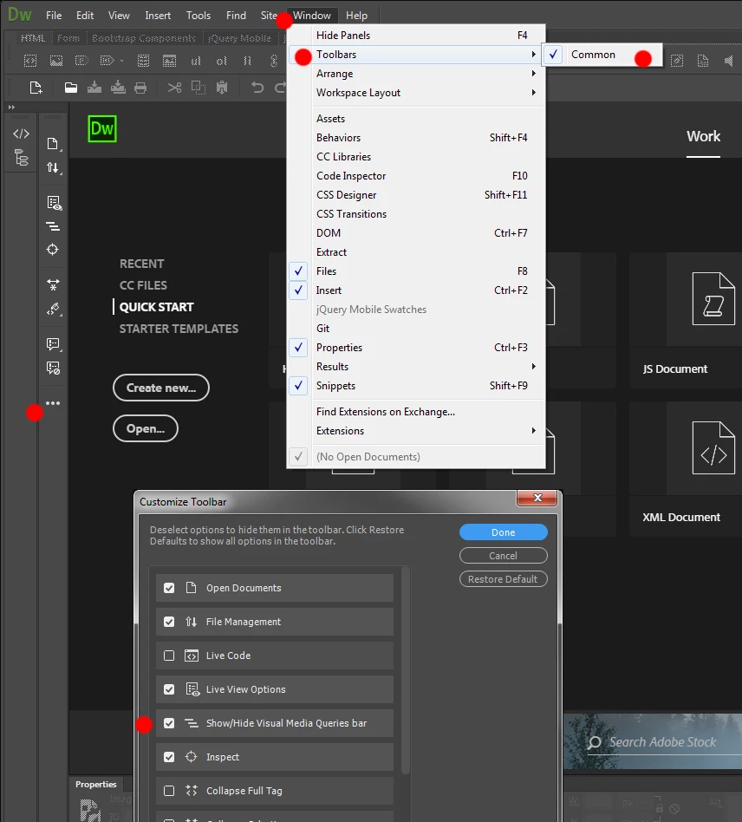Open Live View Options in left toolbar
The image size is (742, 822).
[x=54, y=203]
